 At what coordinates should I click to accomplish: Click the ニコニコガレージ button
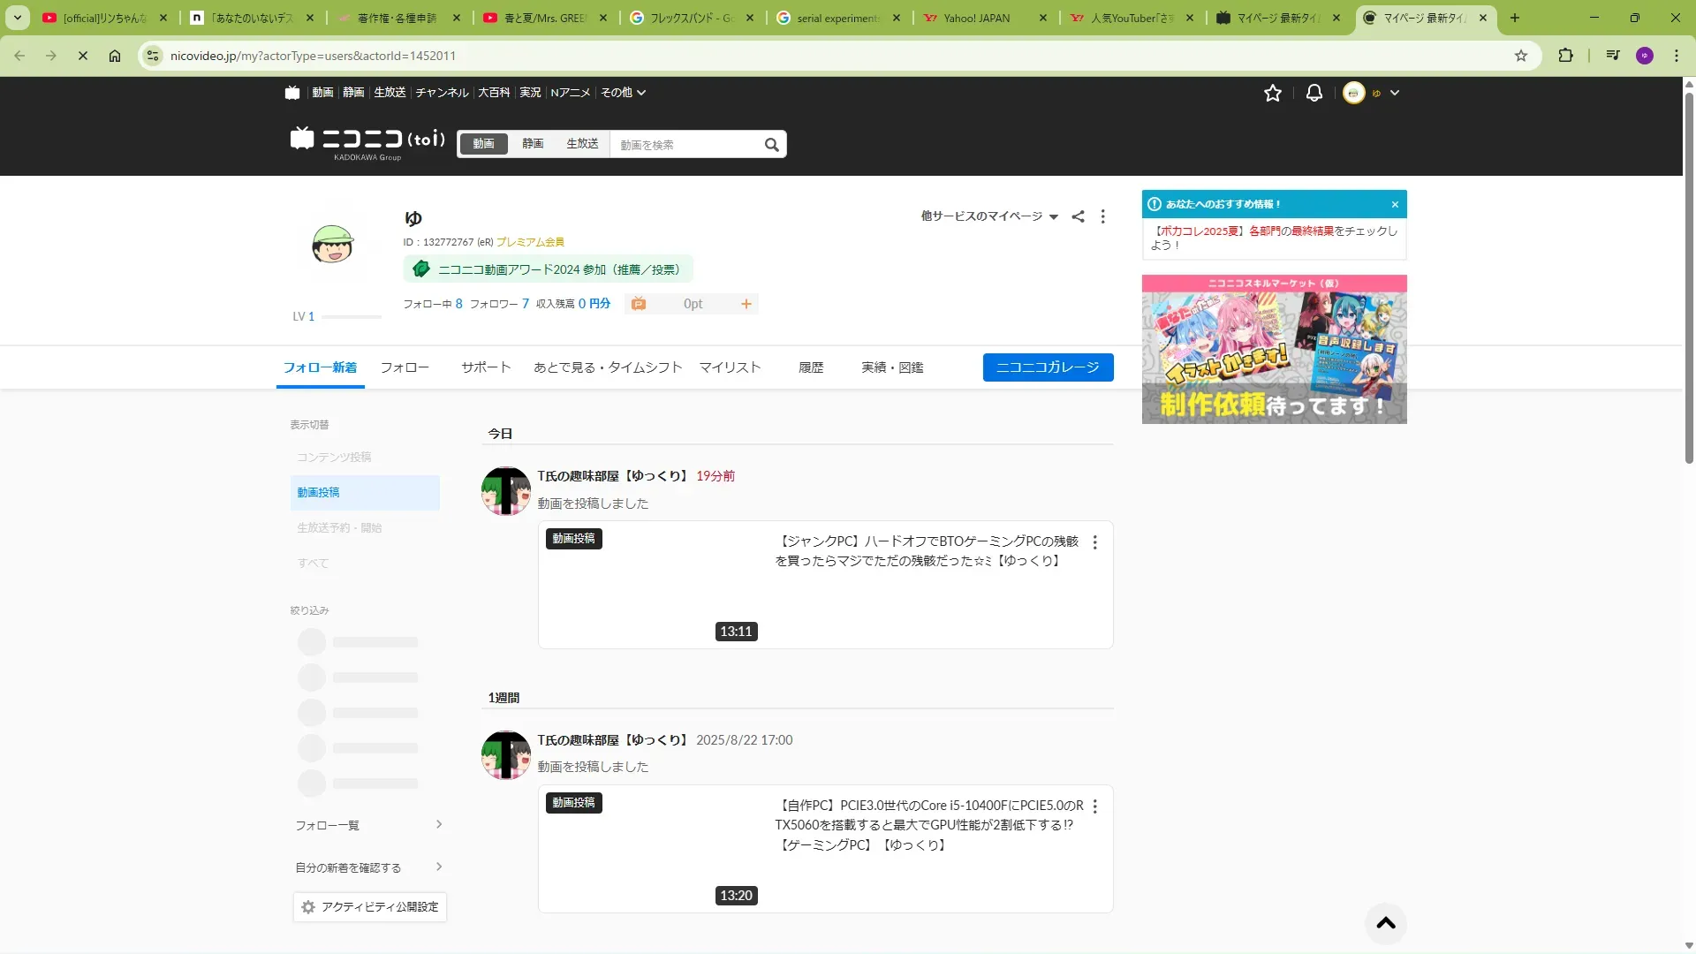(1048, 367)
